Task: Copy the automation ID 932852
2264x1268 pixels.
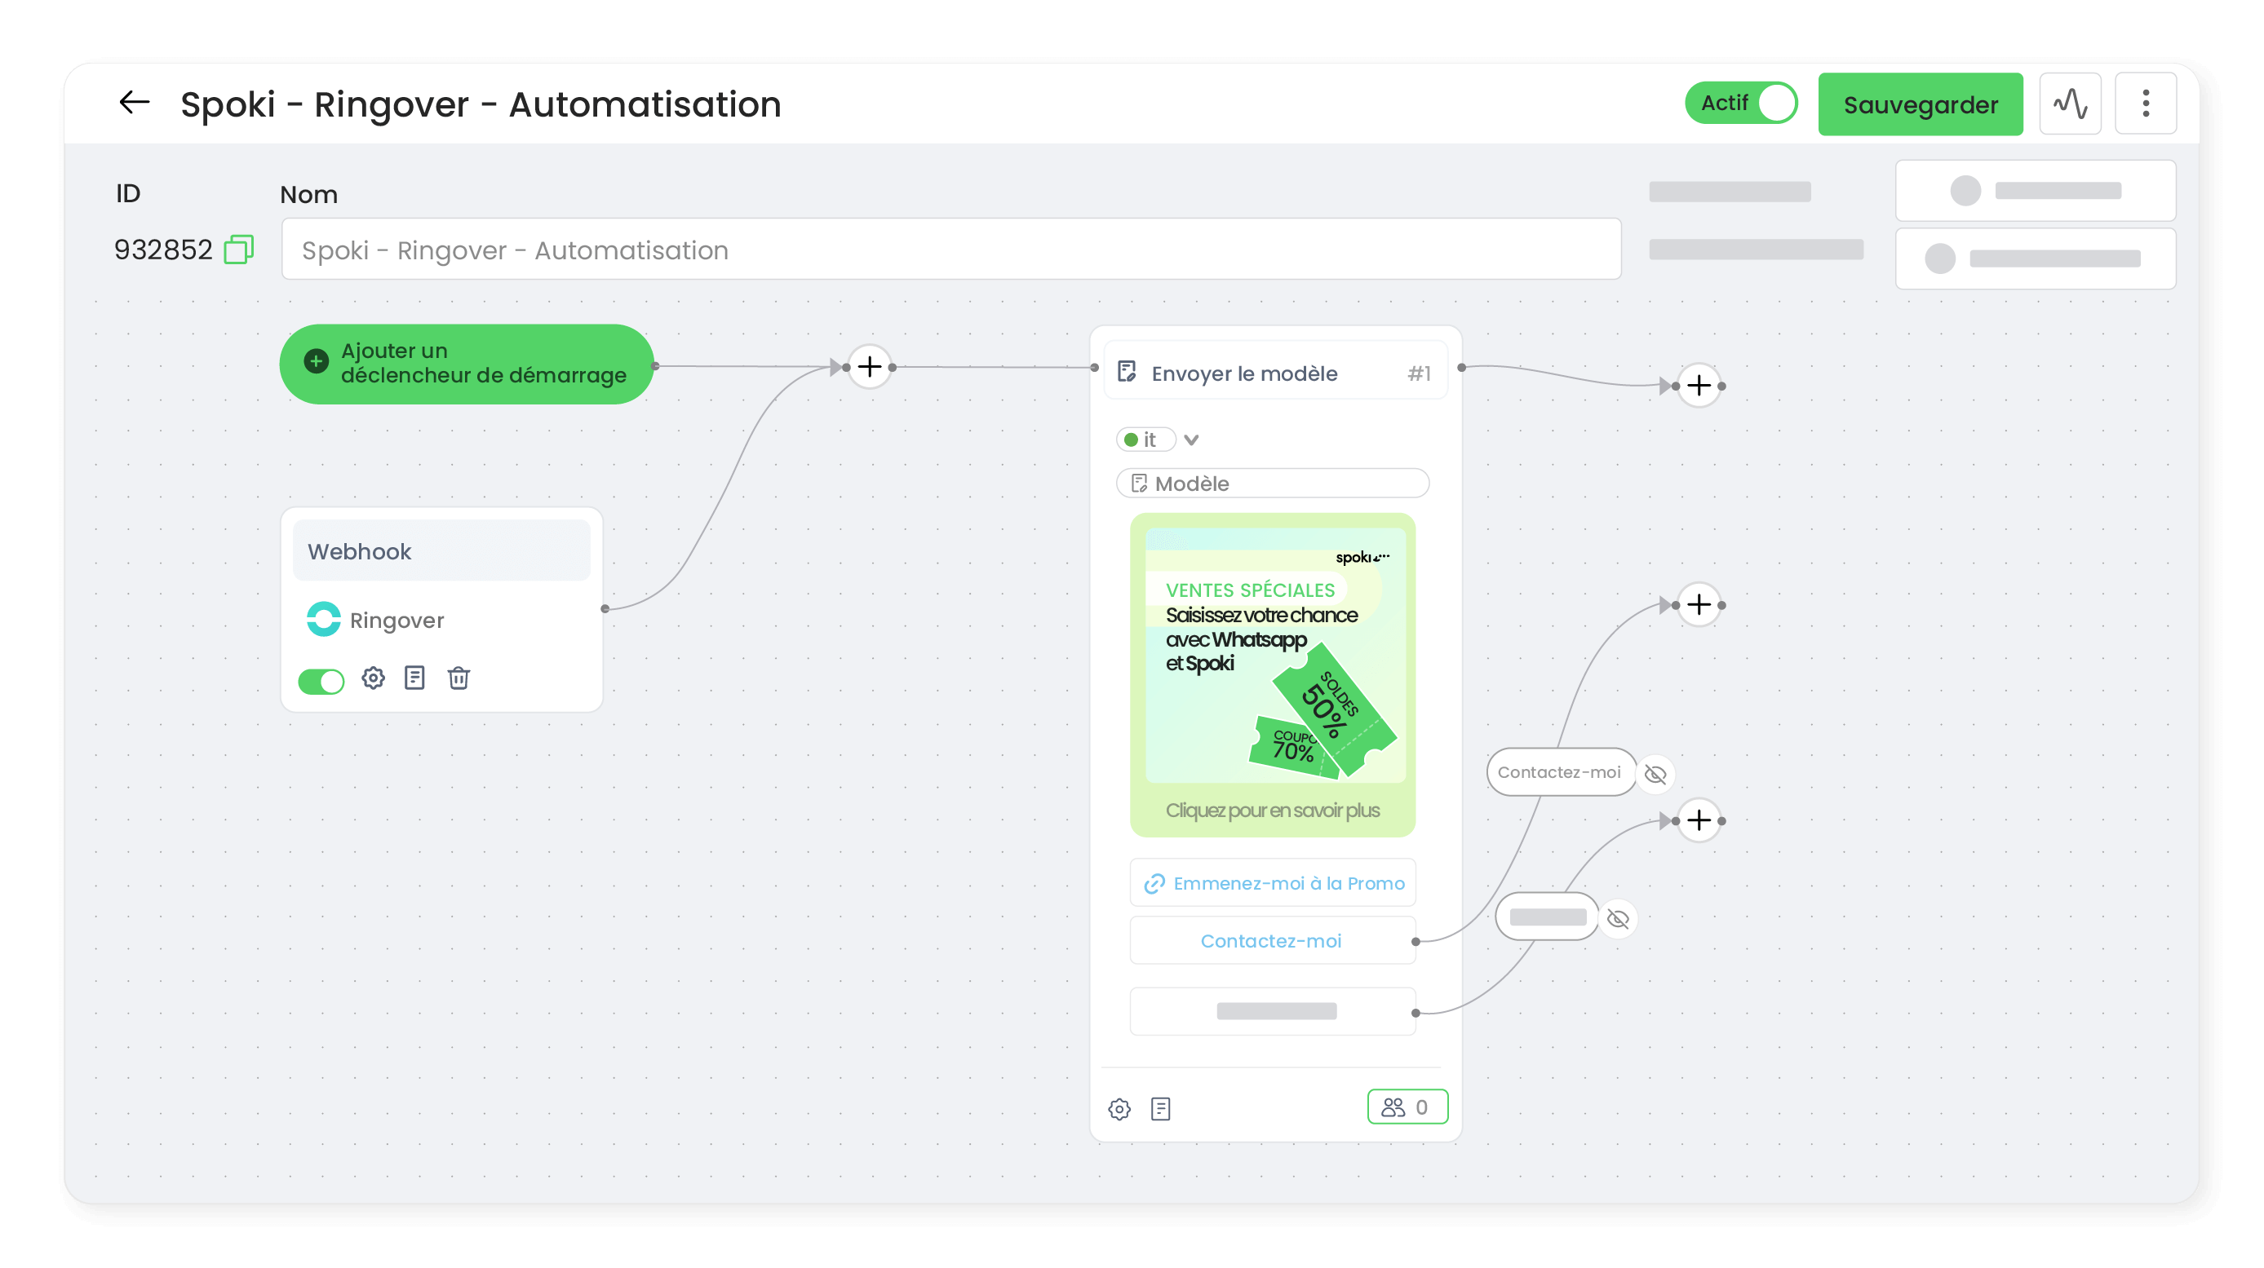Action: (x=237, y=249)
